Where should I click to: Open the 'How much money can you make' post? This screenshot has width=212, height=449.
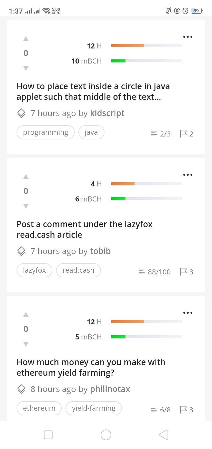click(x=91, y=367)
